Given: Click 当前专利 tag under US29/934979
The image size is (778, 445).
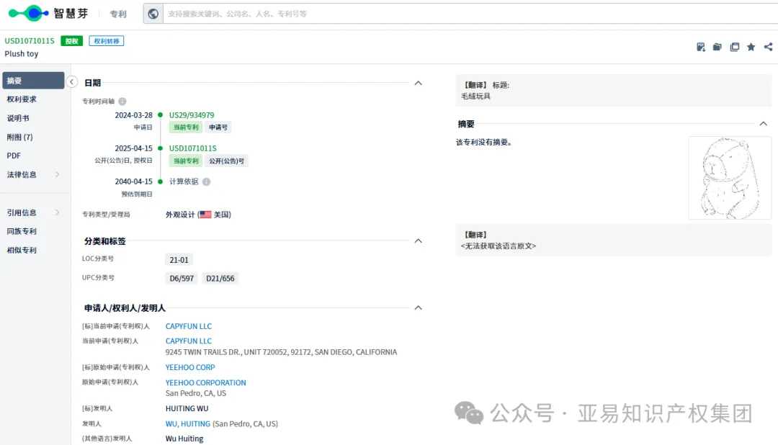Looking at the screenshot, I should click(186, 127).
